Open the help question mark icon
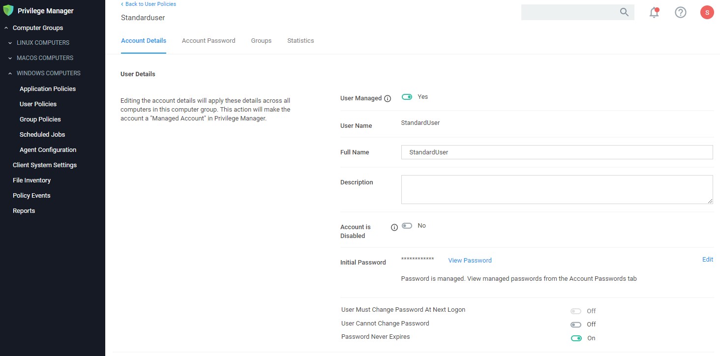 (680, 12)
